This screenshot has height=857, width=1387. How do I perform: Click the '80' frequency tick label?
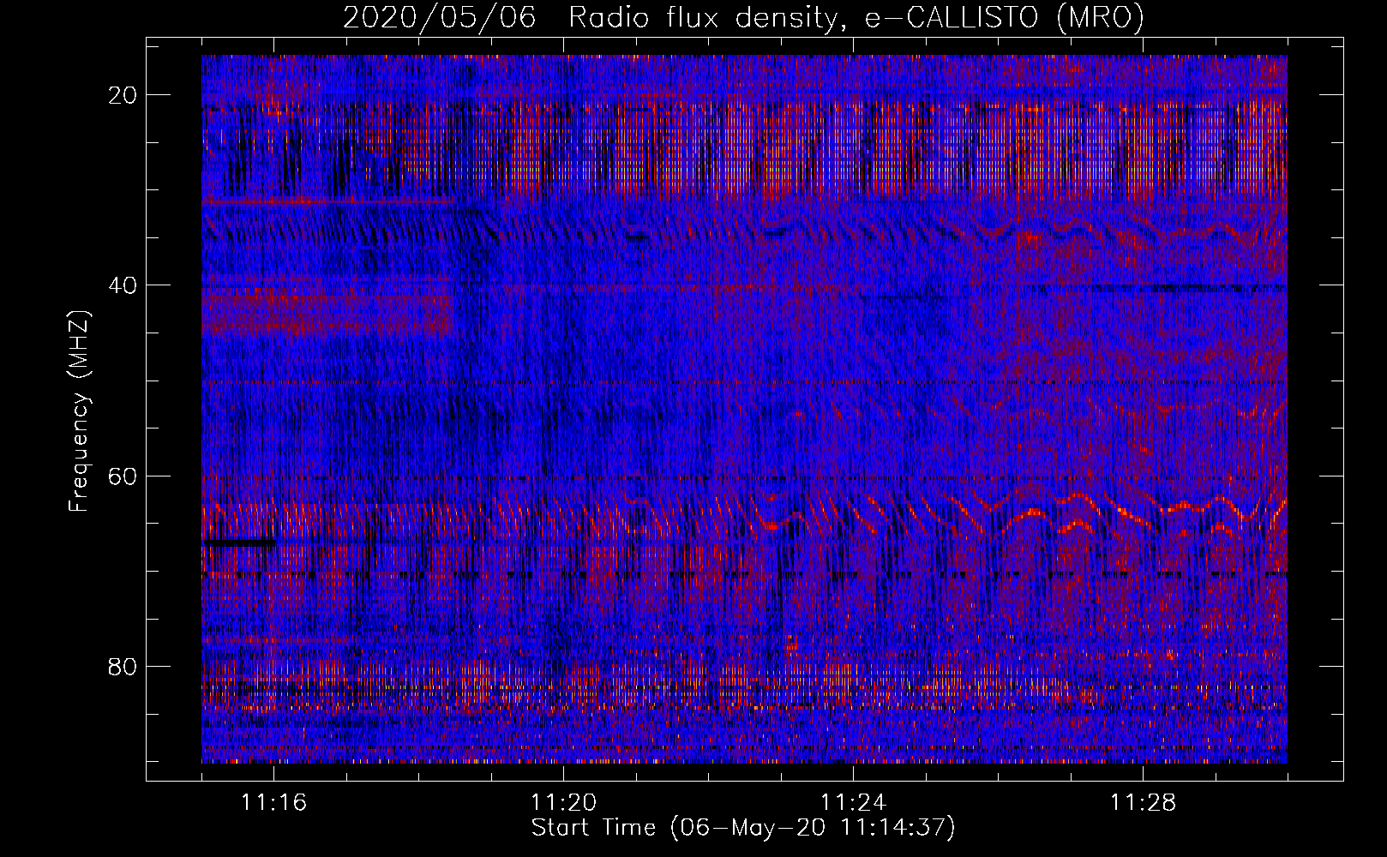coord(123,666)
